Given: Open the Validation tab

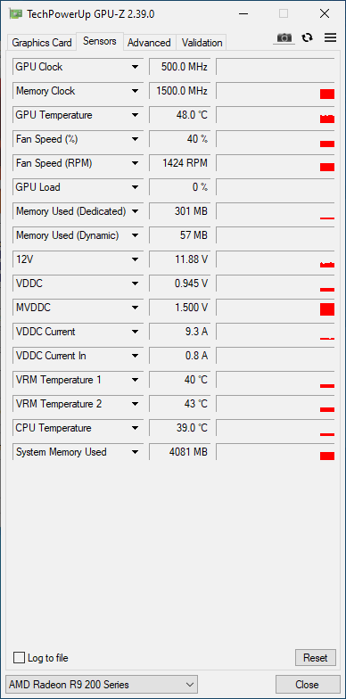Looking at the screenshot, I should coord(202,43).
